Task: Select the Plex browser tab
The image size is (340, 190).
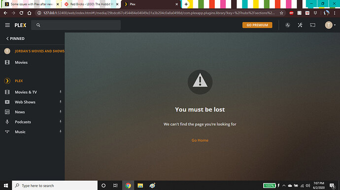Action: (x=151, y=4)
